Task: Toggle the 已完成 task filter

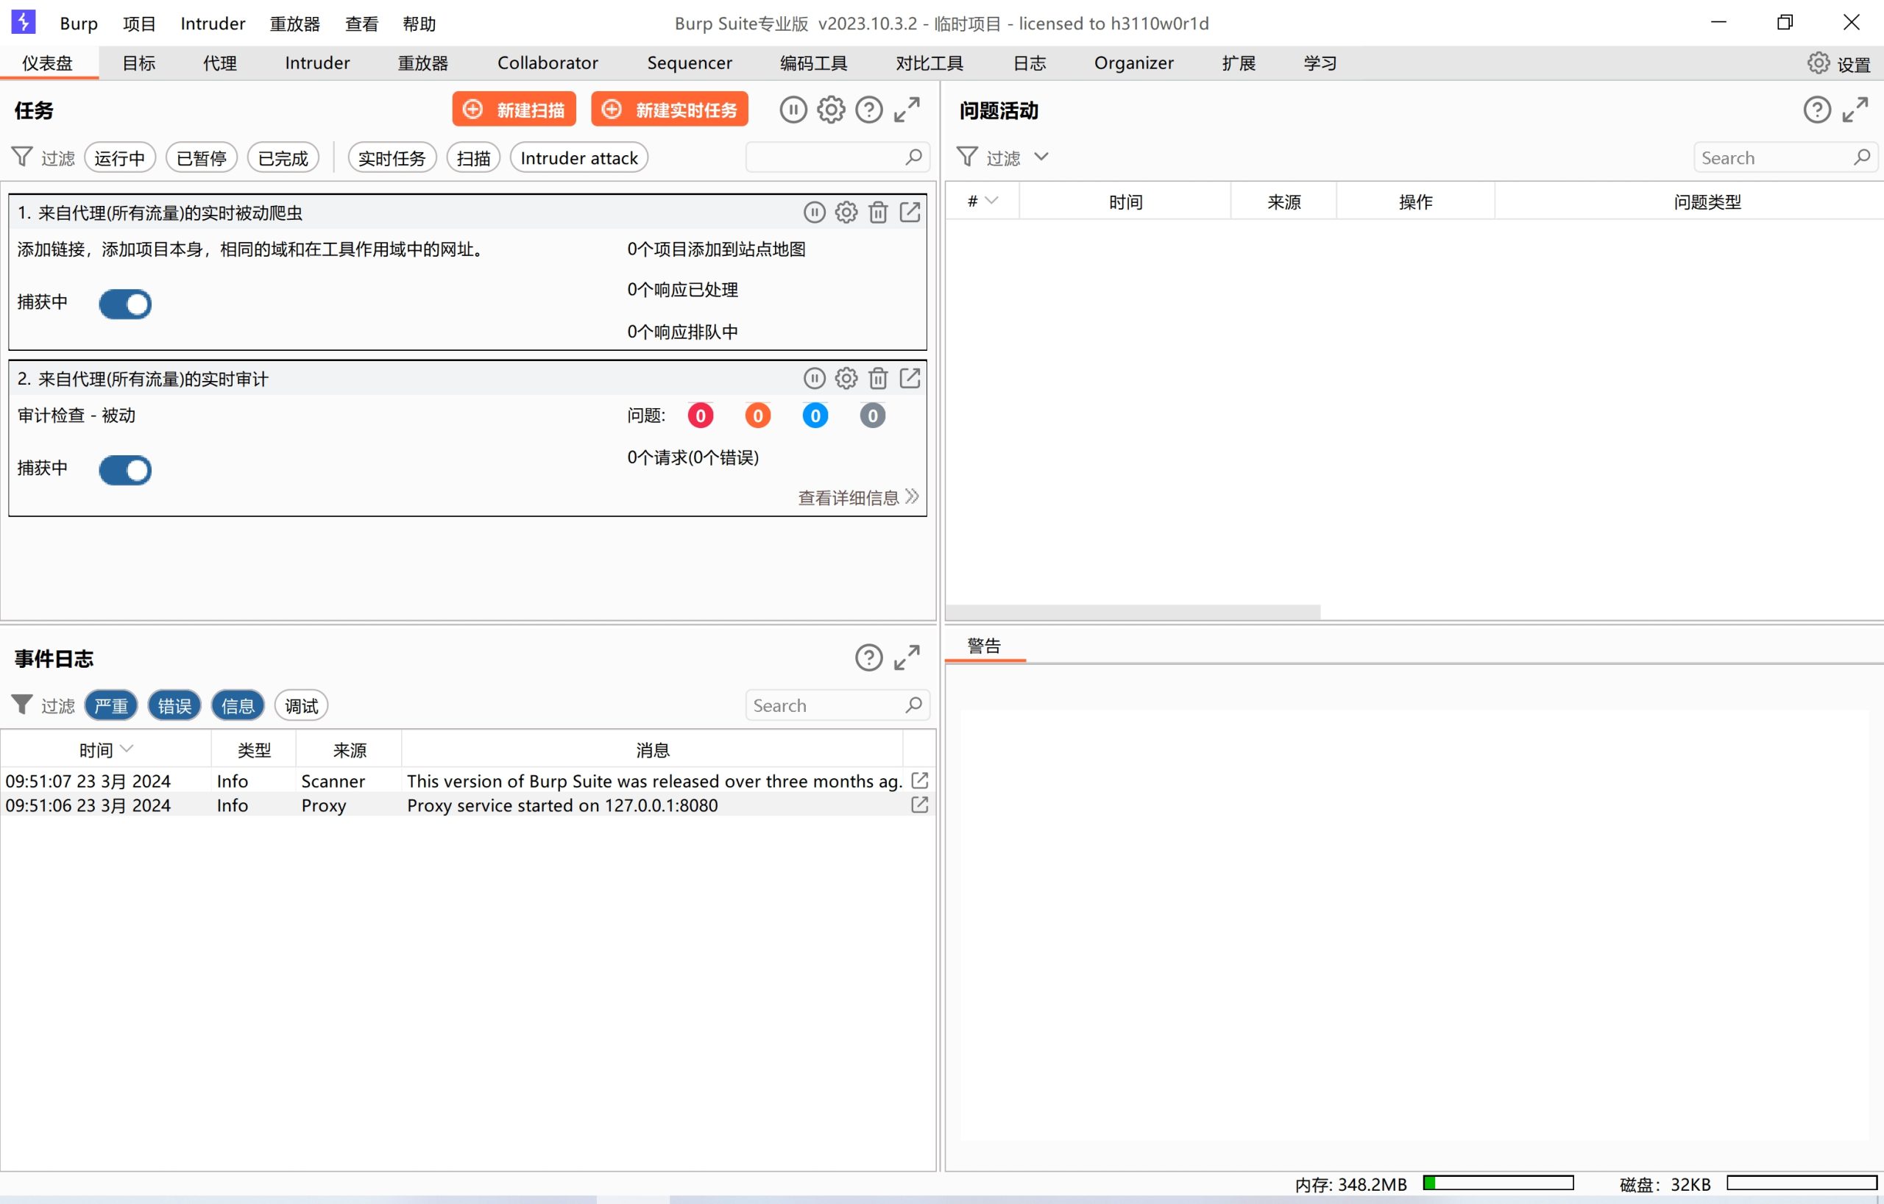Action: click(283, 157)
